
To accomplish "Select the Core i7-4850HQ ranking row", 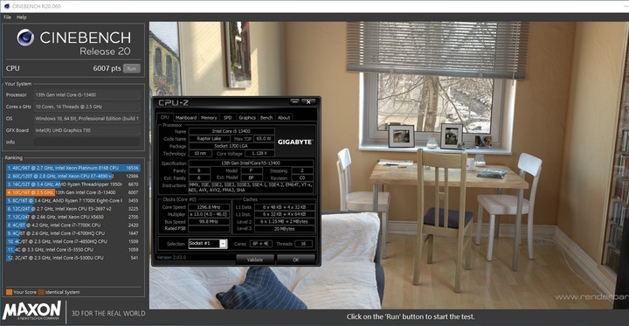I will pos(73,241).
